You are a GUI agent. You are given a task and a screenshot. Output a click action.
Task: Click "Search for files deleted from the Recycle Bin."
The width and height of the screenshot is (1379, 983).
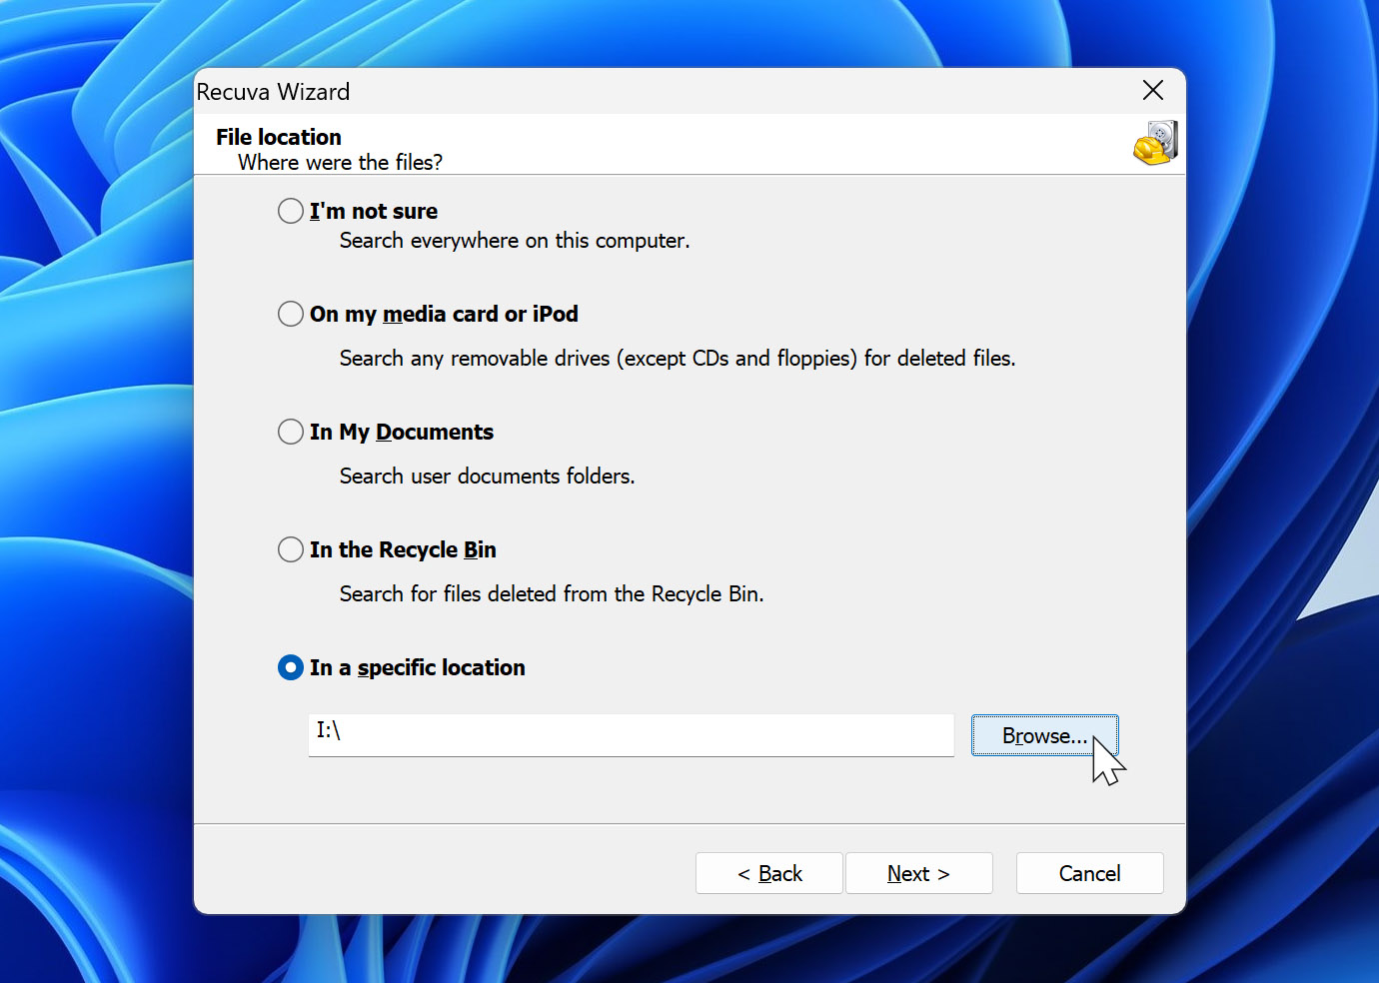coord(552,594)
